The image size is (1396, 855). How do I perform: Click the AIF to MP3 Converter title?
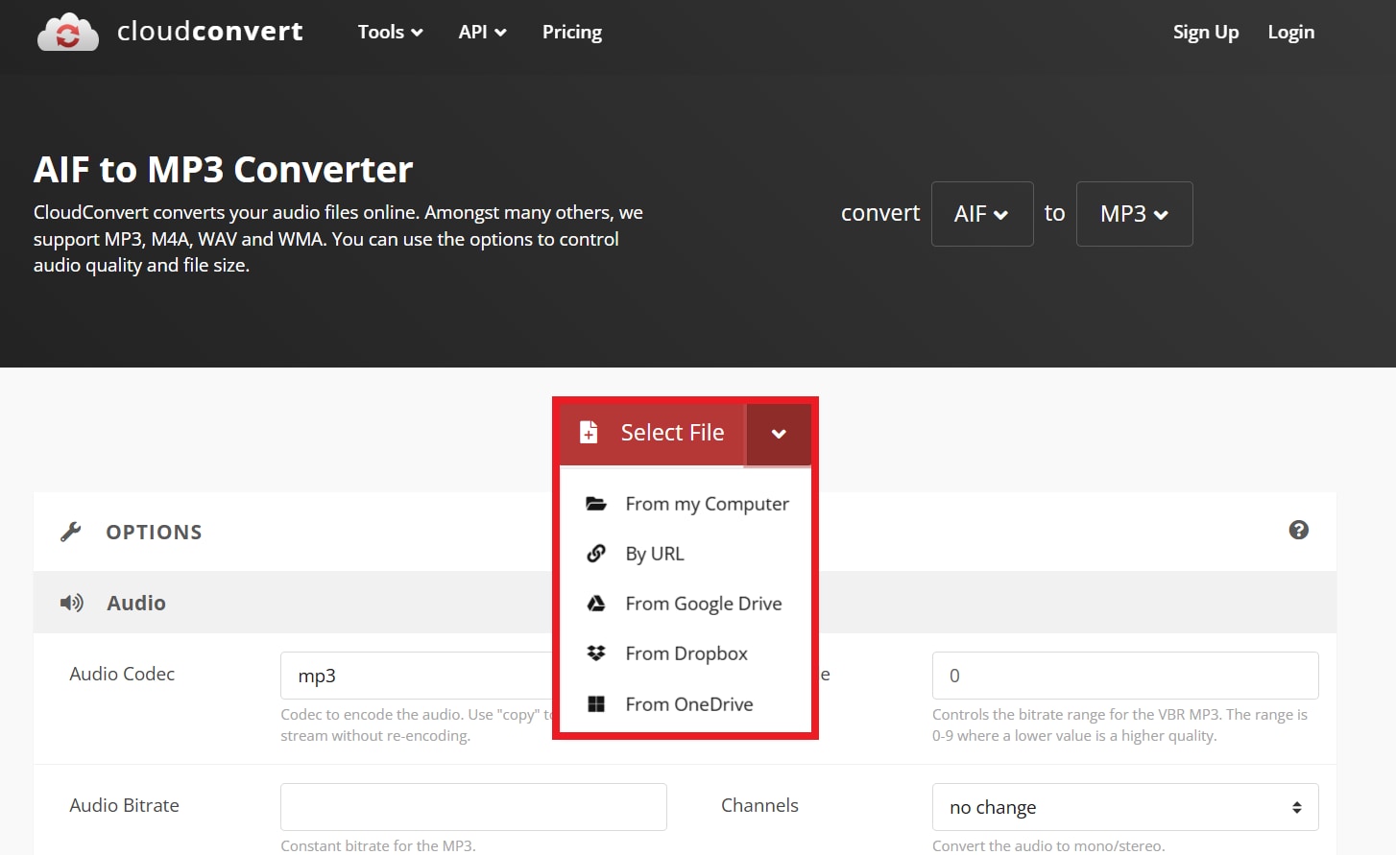point(223,170)
